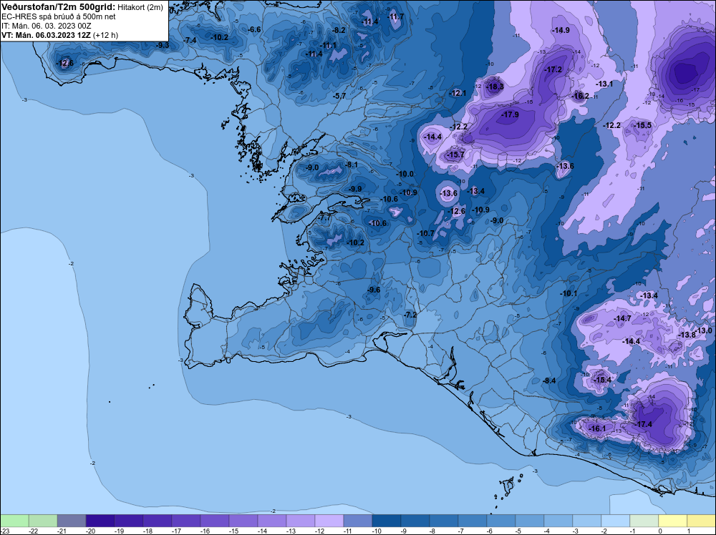Click the -14.7 temperature label

pos(623,318)
